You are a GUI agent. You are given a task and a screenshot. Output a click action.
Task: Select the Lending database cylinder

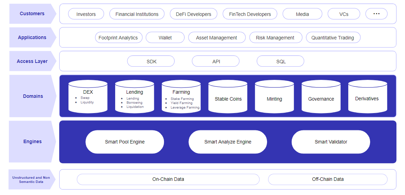tap(135, 96)
